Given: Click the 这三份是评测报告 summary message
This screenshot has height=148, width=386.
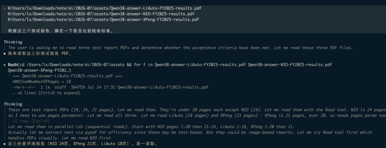Looking at the screenshot, I should pyautogui.click(x=83, y=144).
